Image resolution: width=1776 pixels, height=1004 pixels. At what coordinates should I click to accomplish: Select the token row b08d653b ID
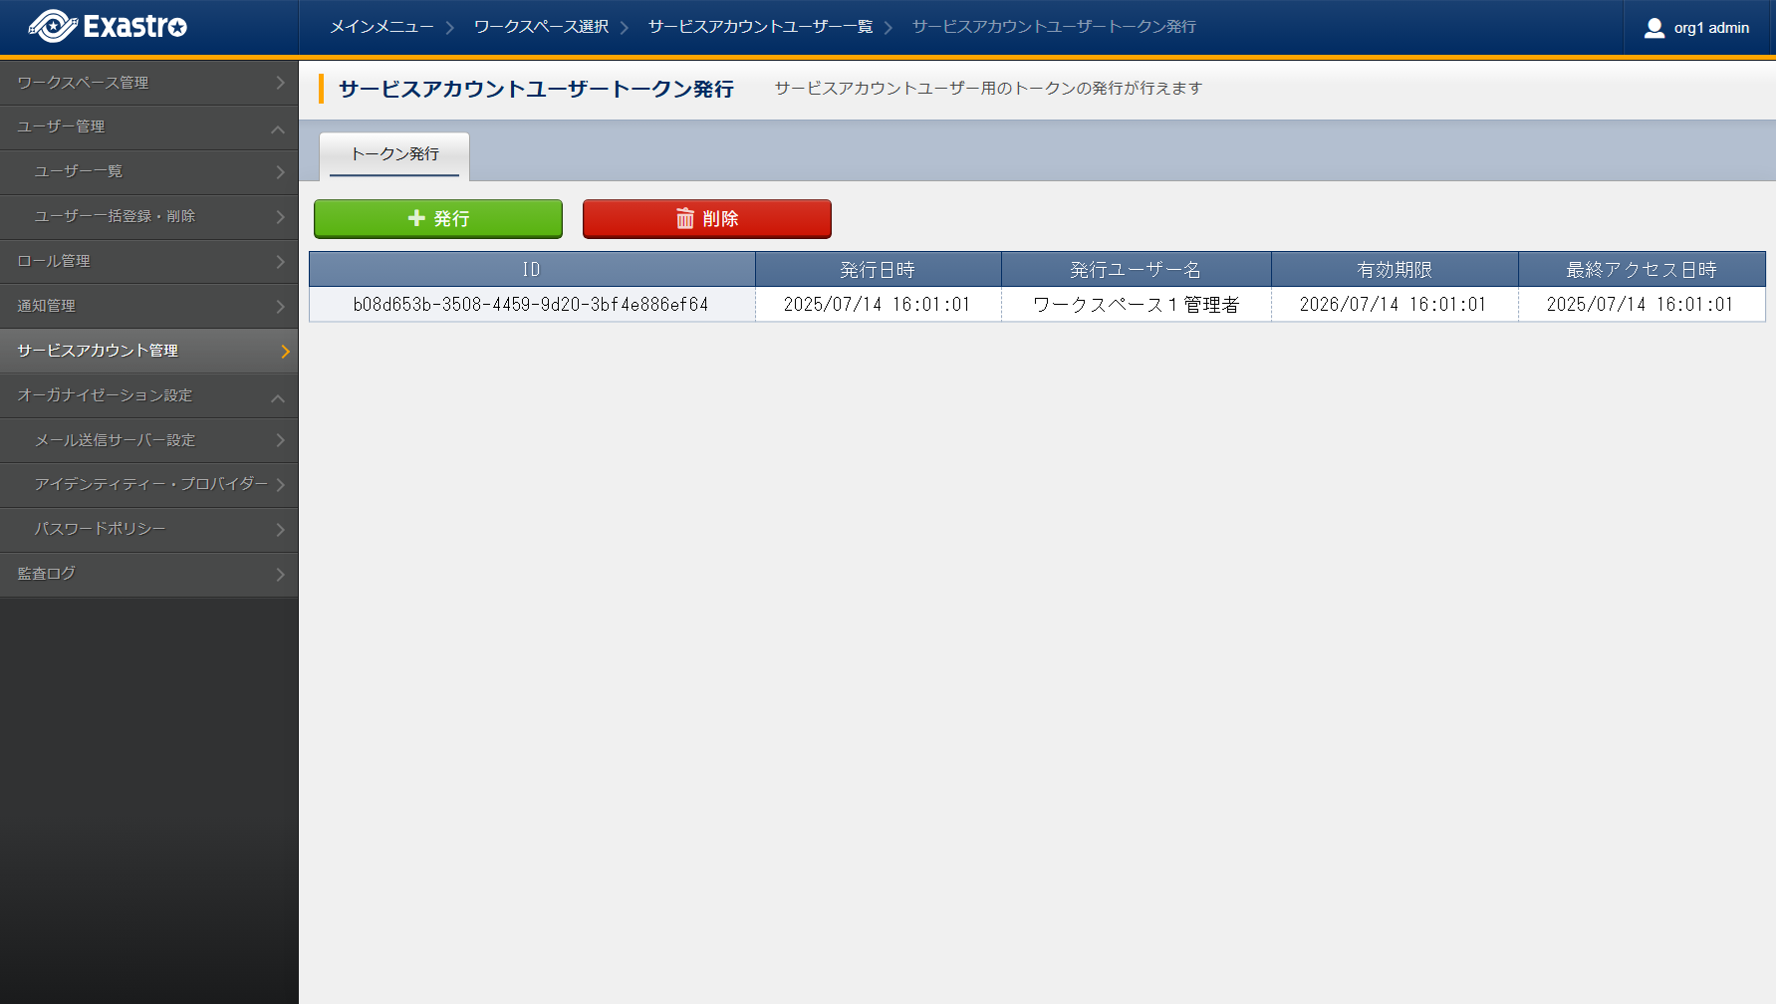531,305
